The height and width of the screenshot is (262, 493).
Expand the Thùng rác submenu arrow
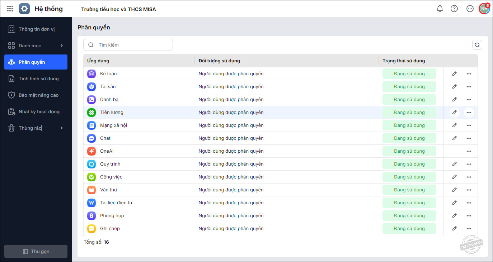point(62,128)
